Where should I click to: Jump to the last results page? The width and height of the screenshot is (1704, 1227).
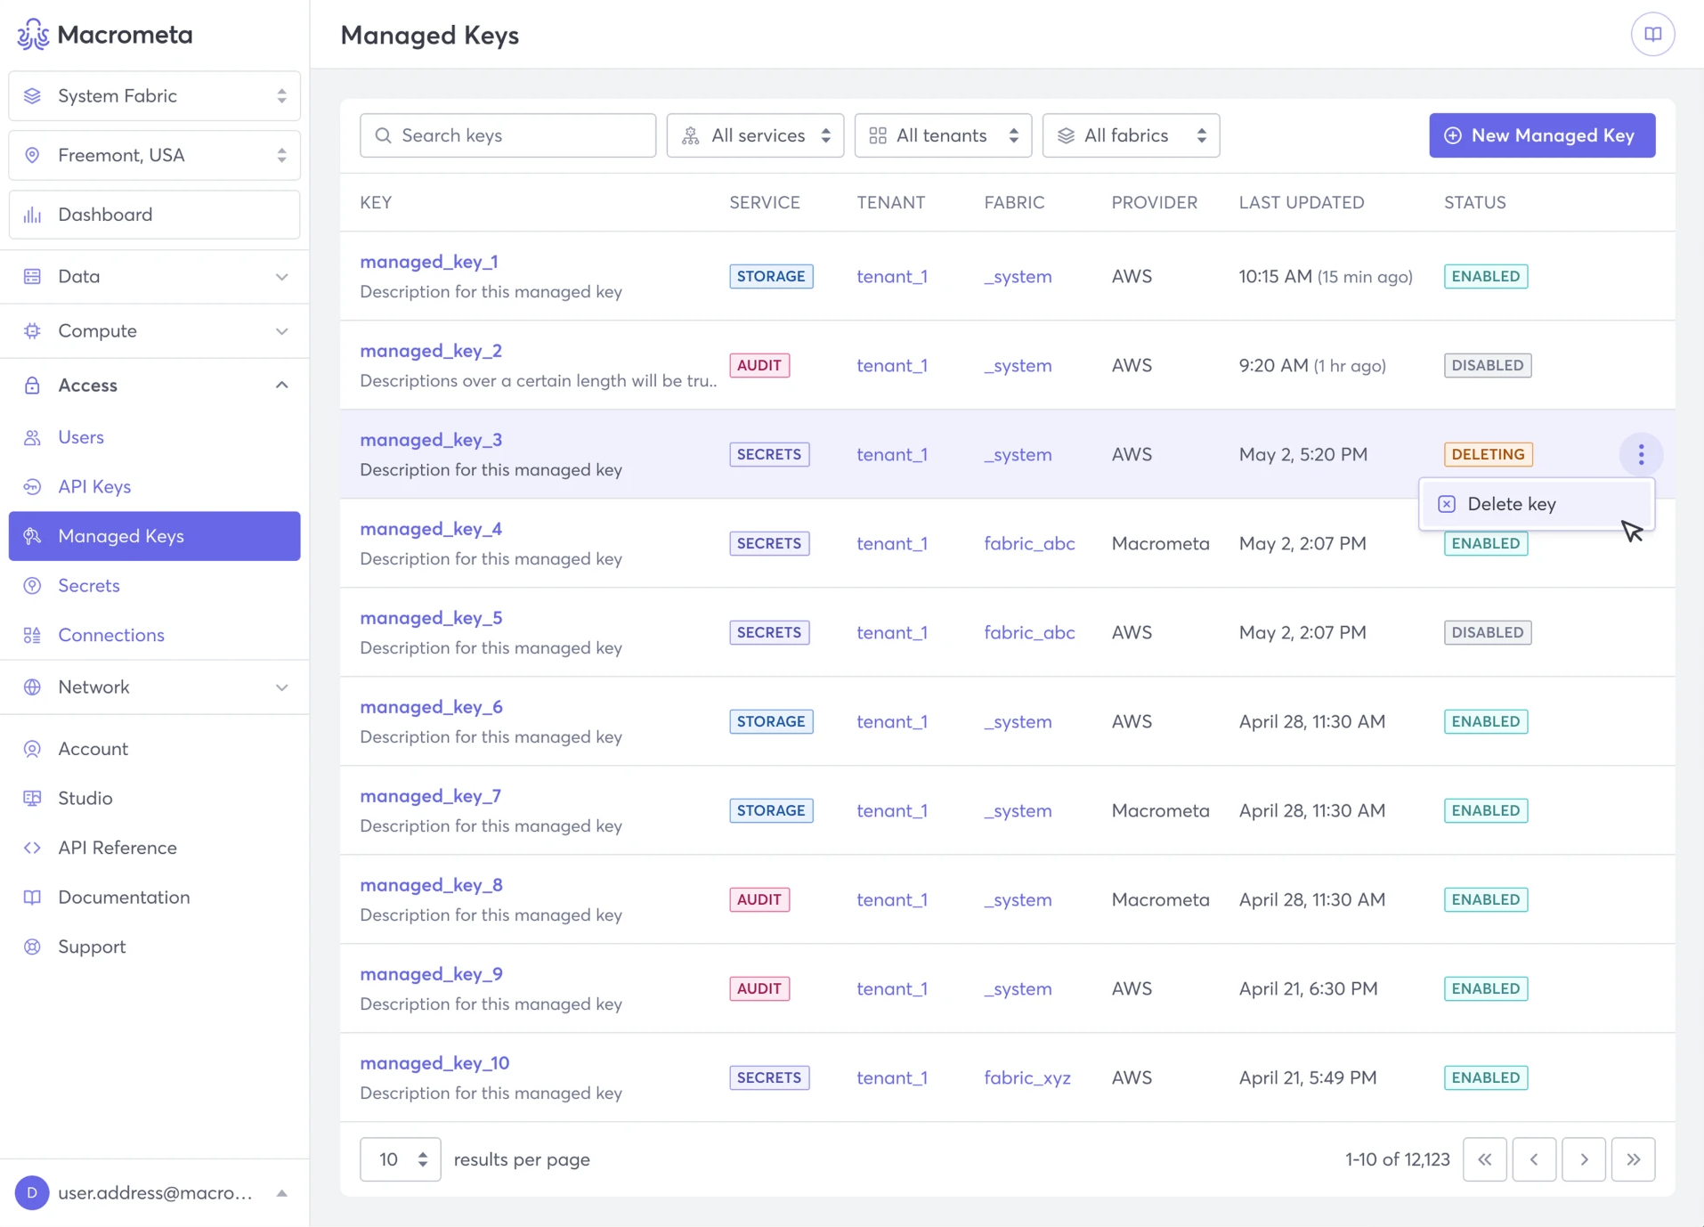pyautogui.click(x=1634, y=1159)
